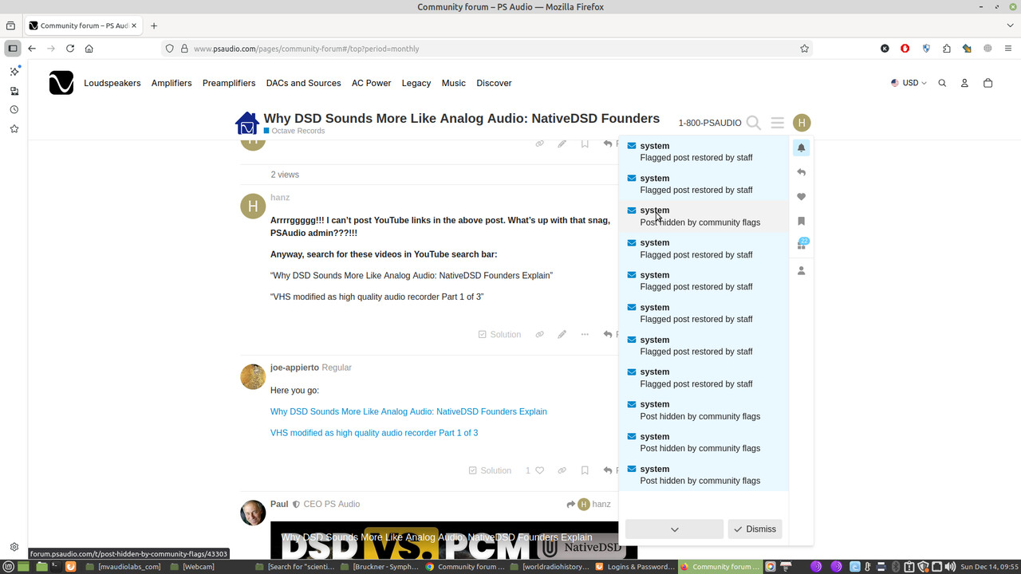Open the Preamplifiers menu
The width and height of the screenshot is (1021, 574).
229,83
